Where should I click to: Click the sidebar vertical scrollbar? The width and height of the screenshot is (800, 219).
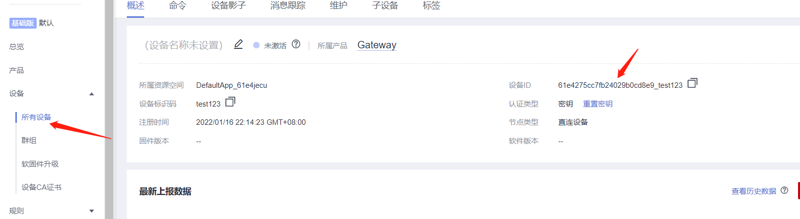tap(109, 109)
